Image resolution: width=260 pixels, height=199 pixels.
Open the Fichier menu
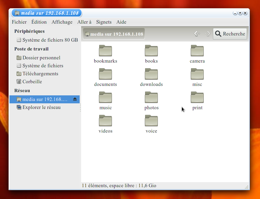pyautogui.click(x=19, y=22)
